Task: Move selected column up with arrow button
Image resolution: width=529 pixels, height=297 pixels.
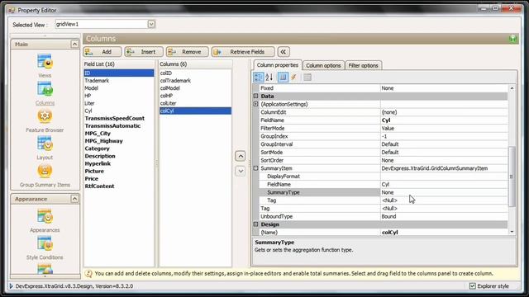Action: tap(241, 156)
